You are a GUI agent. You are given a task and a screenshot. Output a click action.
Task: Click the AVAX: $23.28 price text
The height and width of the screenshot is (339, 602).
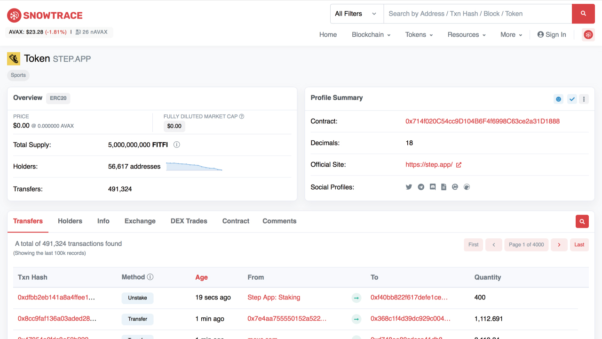coord(26,32)
